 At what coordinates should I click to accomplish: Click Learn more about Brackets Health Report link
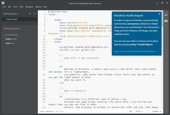tap(134, 51)
